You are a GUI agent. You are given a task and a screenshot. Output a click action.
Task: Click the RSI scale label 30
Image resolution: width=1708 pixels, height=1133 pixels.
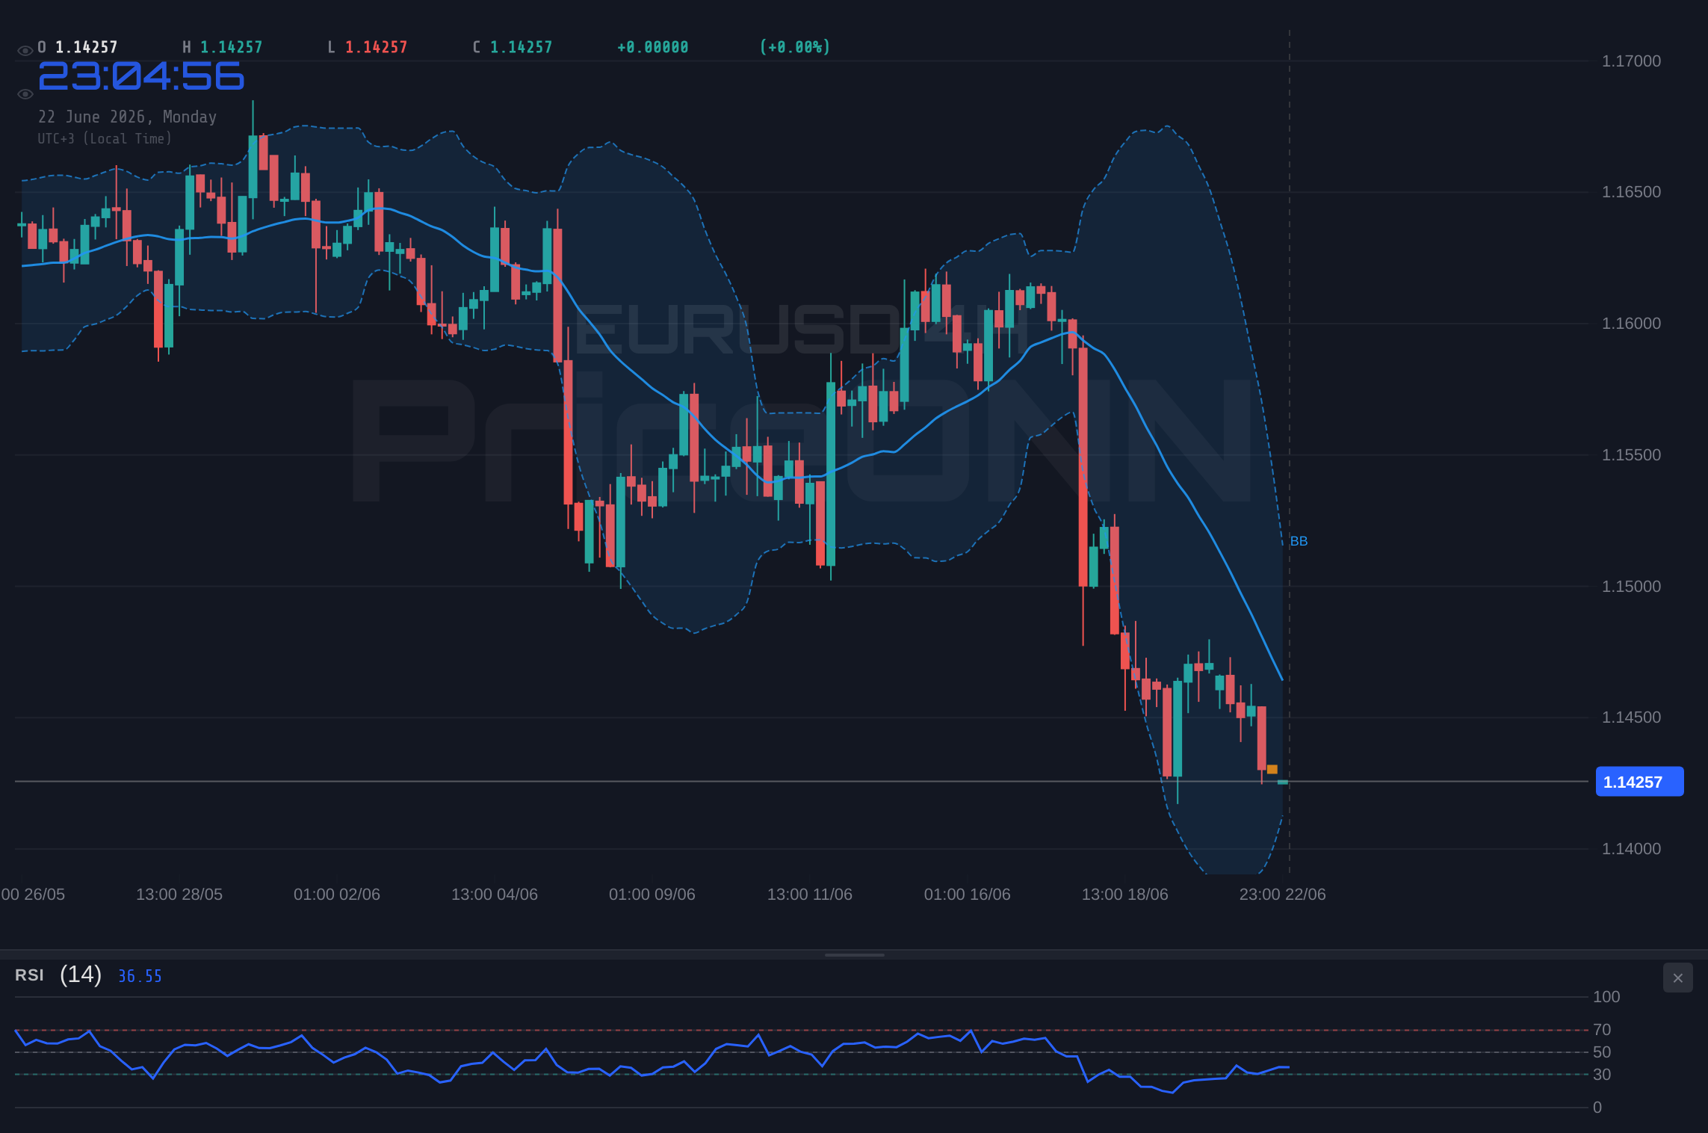1602,1075
